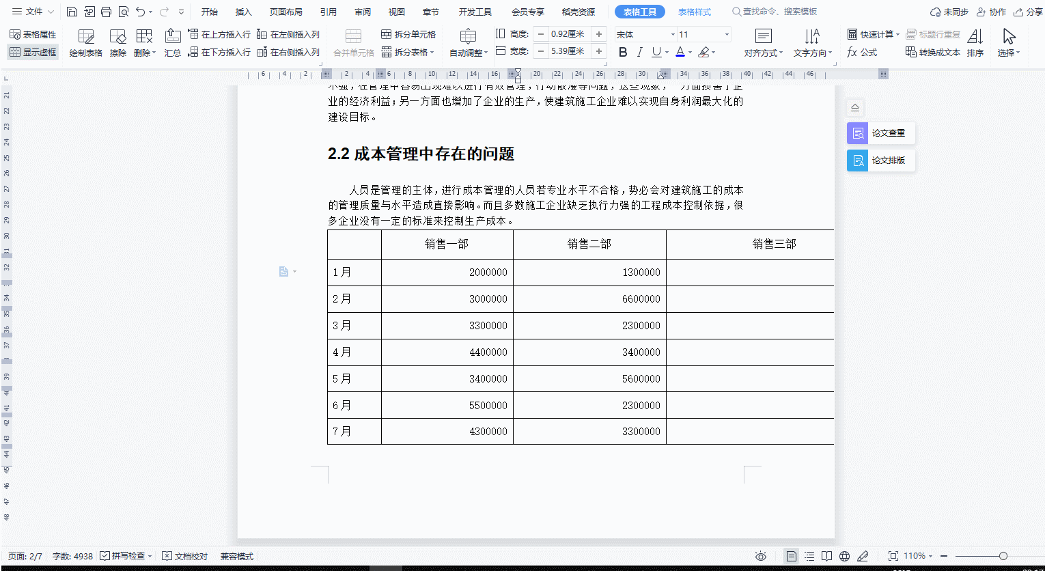This screenshot has height=571, width=1045.
Task: Open the font name 宋体 dropdown
Action: [x=673, y=34]
